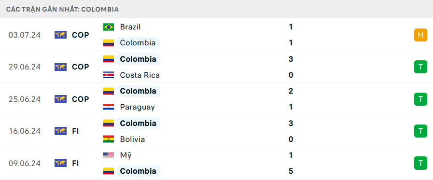This screenshot has width=433, height=180.
Task: Click the Colombia flag in the 09.06.24 match
Action: 109,171
